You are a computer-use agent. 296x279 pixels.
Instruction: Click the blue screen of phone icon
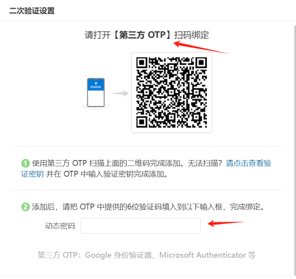click(x=96, y=85)
